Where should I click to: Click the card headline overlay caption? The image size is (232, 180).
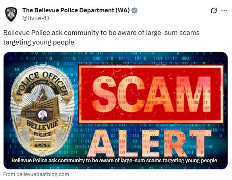tap(114, 161)
